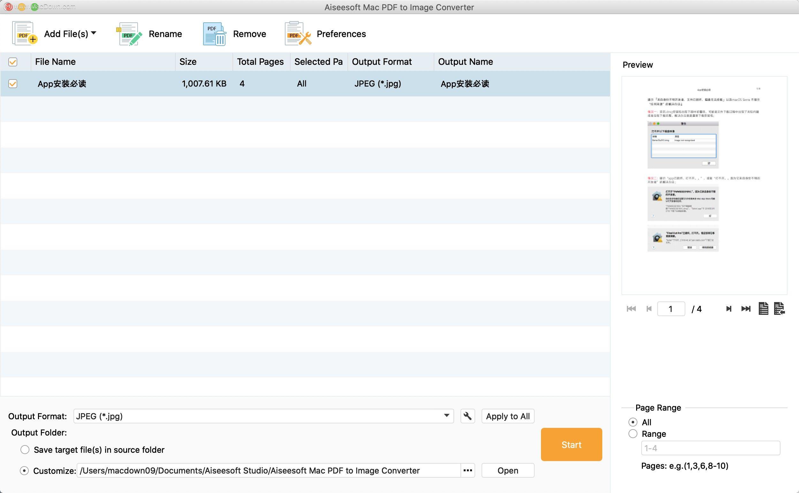The image size is (799, 493).
Task: Select the All page range radio button
Action: click(633, 422)
